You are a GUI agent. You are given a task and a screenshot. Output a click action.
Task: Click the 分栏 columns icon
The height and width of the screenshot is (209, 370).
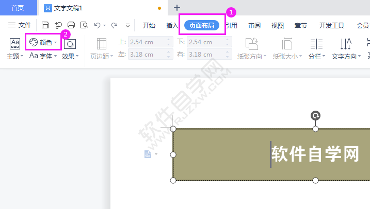tap(316, 44)
